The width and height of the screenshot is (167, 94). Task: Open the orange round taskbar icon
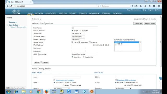pos(92,92)
